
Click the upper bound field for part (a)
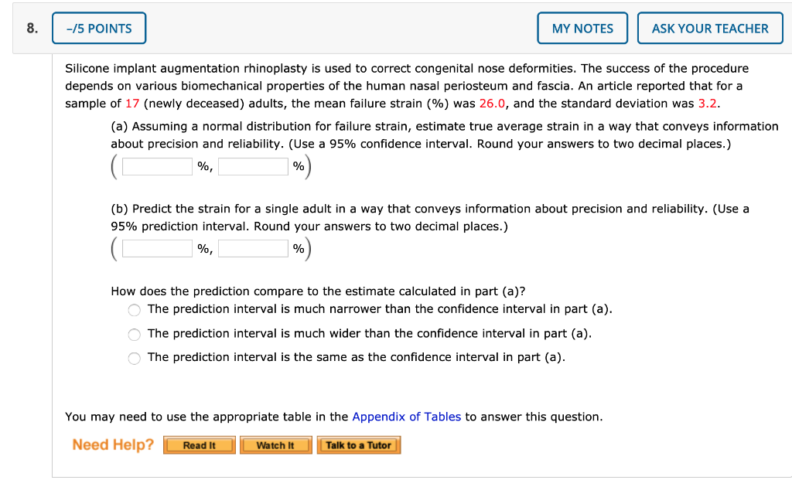coord(253,165)
